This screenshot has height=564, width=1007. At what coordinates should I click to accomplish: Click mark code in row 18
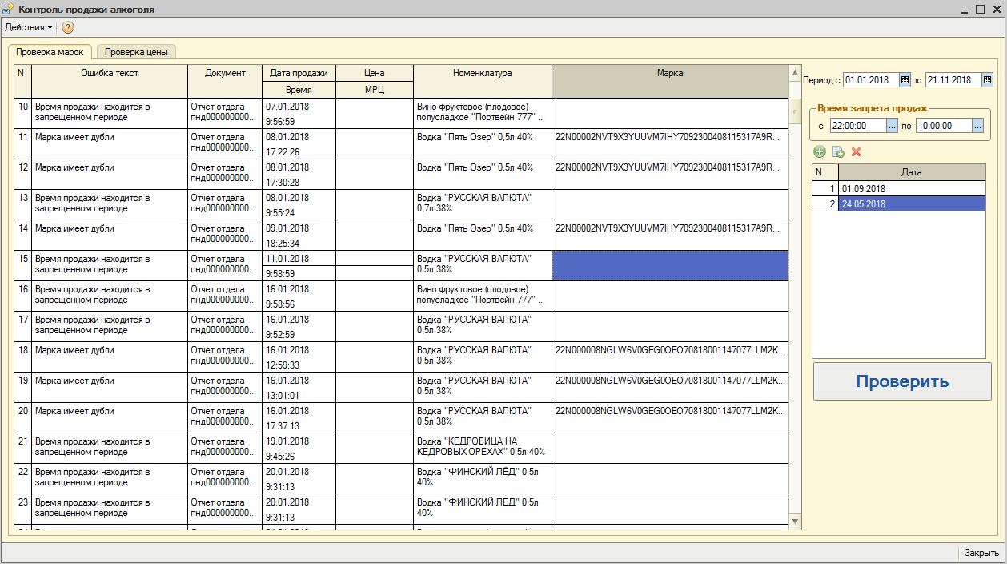(670, 357)
